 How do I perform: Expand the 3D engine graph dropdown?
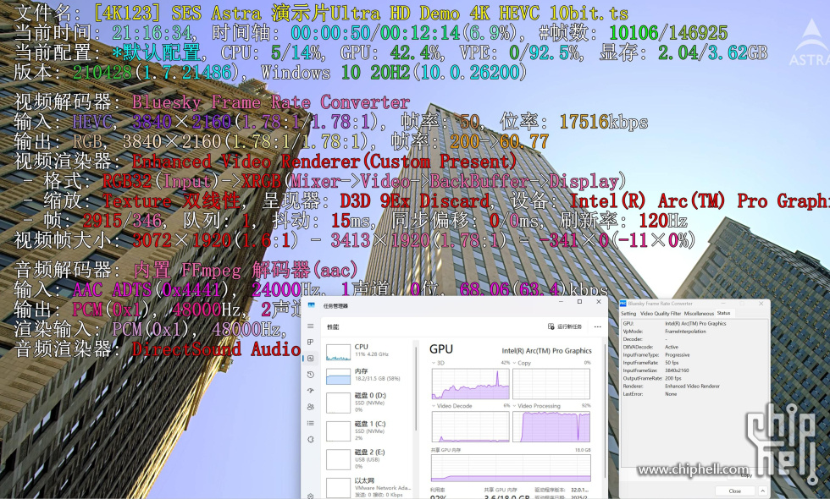(x=434, y=363)
